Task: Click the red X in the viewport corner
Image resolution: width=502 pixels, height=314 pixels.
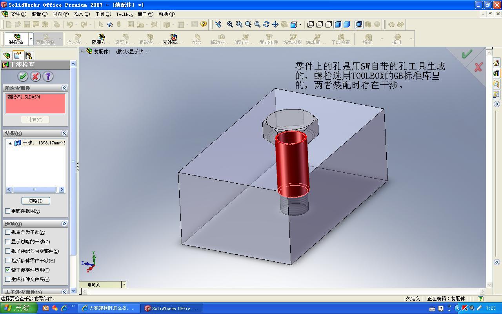Action: tap(478, 67)
